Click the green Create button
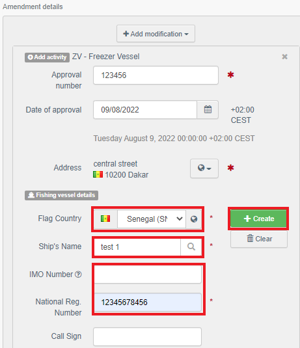The image size is (300, 348). pyautogui.click(x=259, y=219)
